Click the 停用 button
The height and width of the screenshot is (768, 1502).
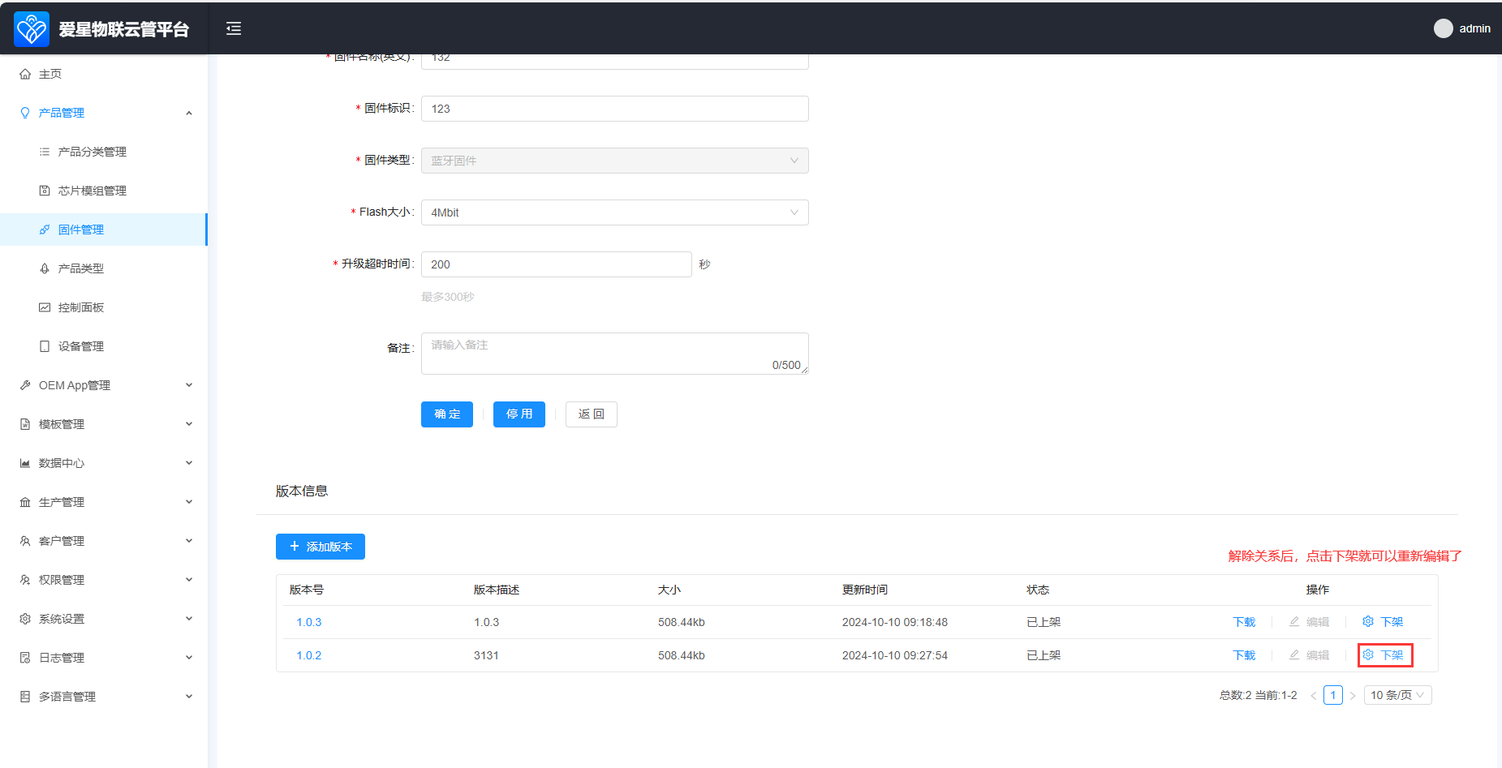click(519, 414)
